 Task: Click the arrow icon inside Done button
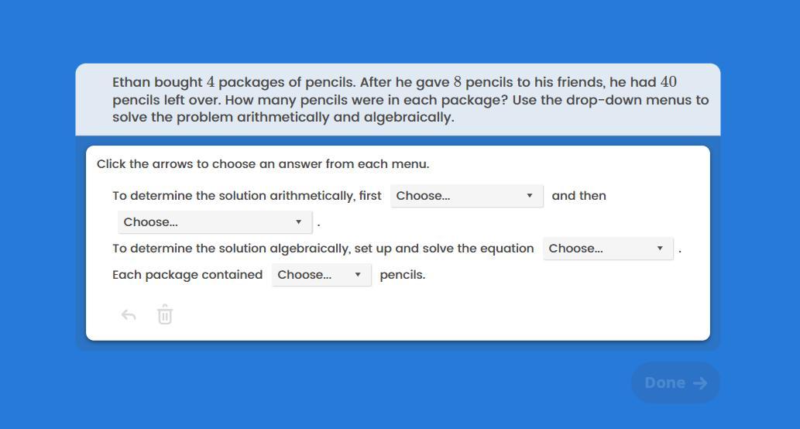[x=700, y=383]
